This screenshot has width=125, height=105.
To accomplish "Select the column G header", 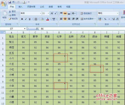I will click(x=83, y=32).
